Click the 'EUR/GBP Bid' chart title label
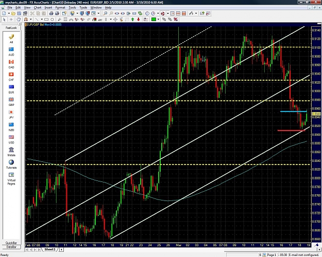 pos(35,25)
